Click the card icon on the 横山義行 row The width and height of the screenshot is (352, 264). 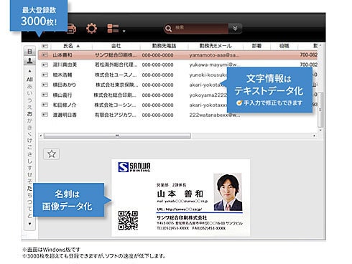click(45, 95)
